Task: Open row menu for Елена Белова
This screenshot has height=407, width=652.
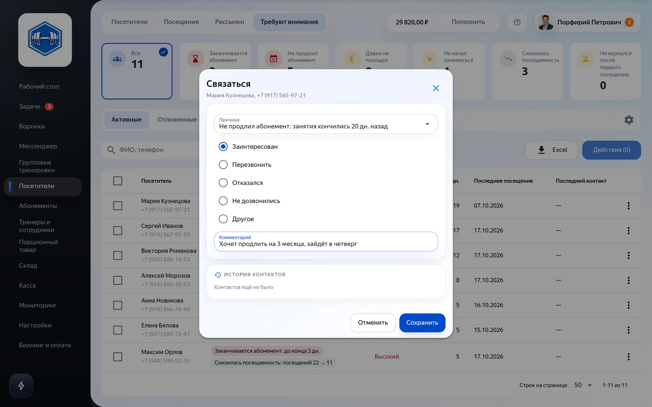Action: pyautogui.click(x=628, y=330)
